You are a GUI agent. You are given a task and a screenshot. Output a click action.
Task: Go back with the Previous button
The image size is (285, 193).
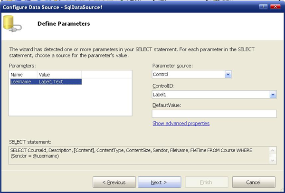tap(114, 182)
